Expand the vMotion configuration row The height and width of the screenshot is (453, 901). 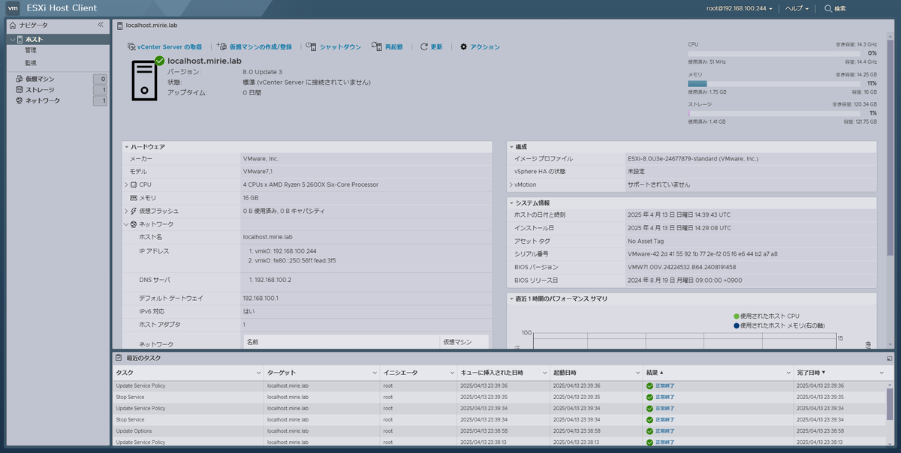511,184
